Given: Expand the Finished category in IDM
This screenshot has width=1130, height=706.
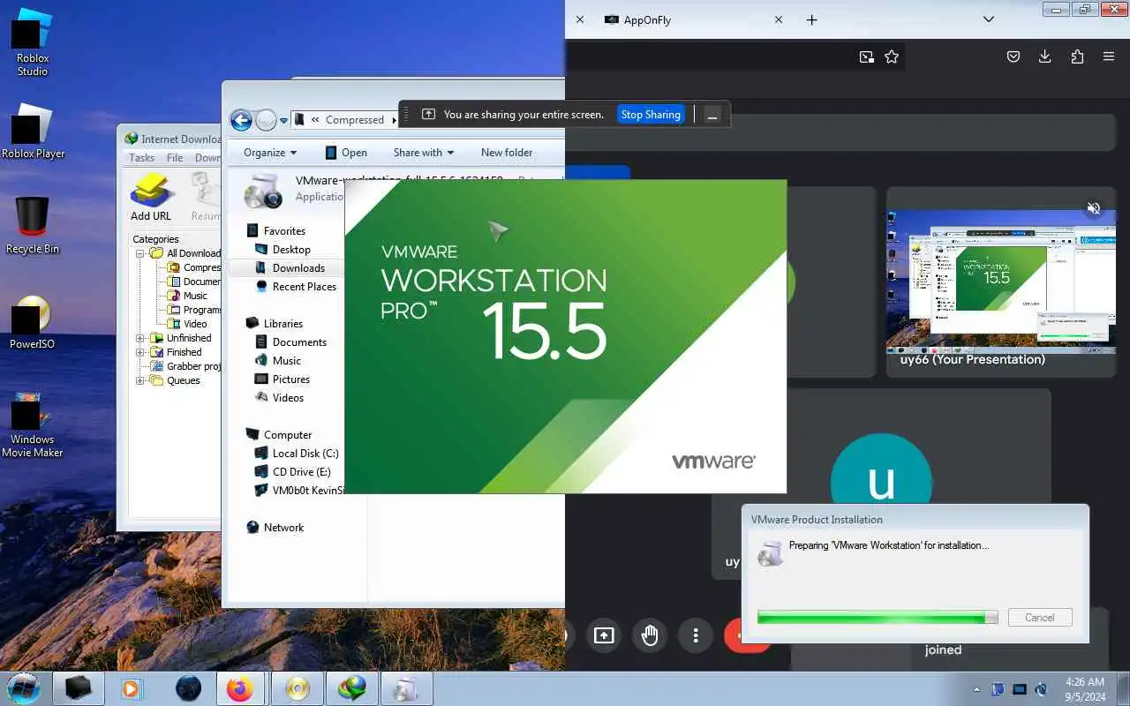Looking at the screenshot, I should click(x=140, y=352).
